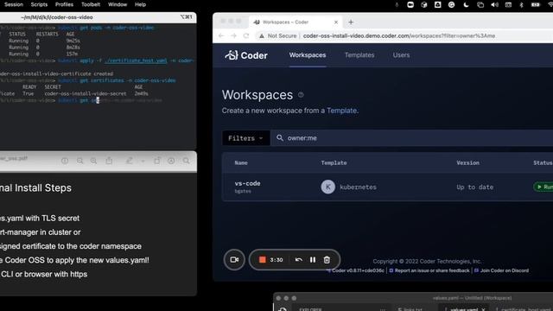The height and width of the screenshot is (311, 553).
Task: Go to the Users page
Action: click(401, 55)
